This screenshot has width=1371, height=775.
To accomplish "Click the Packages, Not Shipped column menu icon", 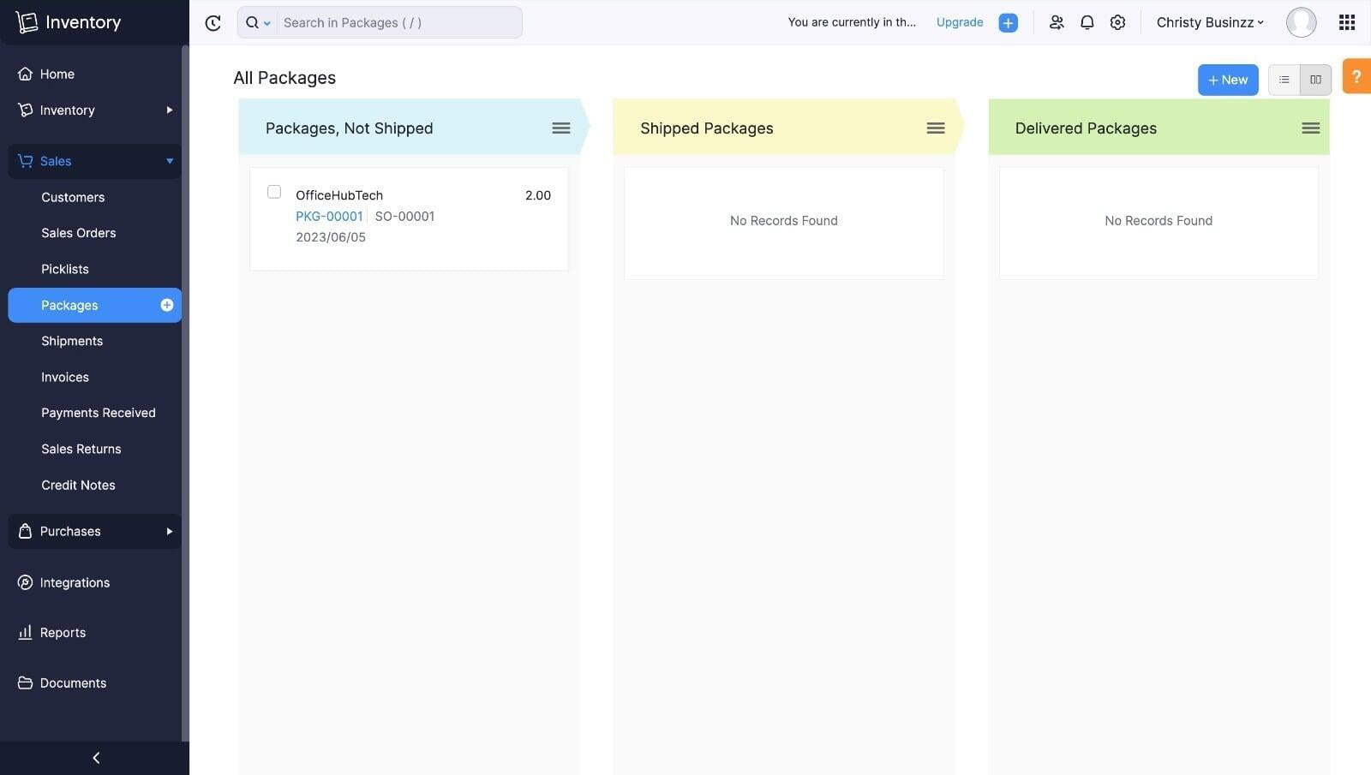I will [561, 128].
